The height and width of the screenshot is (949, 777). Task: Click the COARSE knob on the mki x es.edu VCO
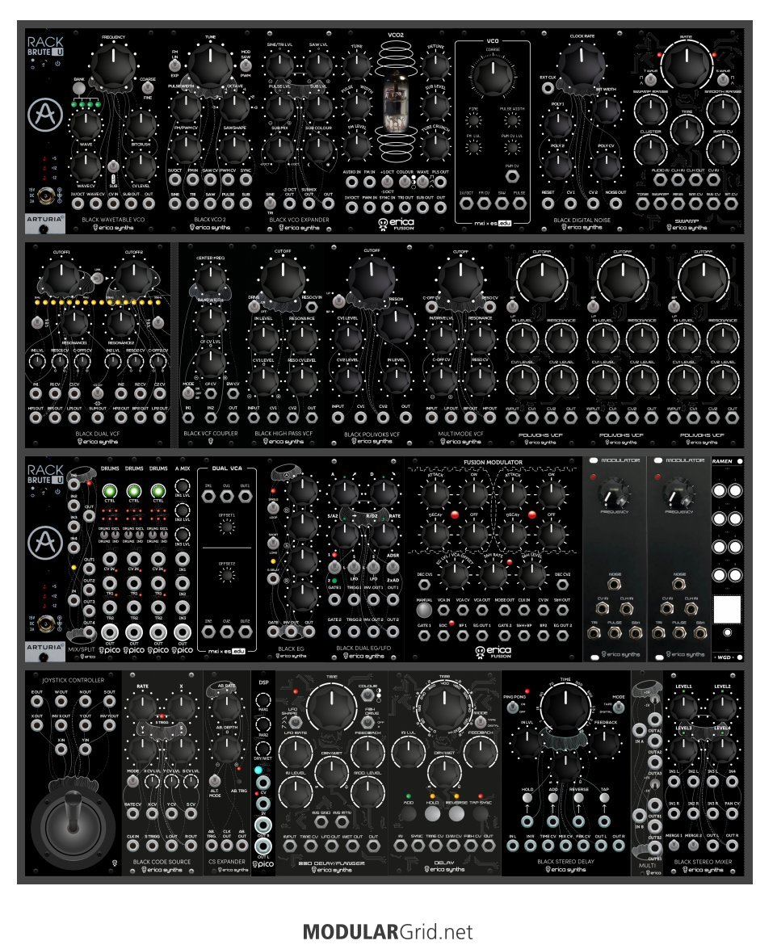[x=493, y=75]
